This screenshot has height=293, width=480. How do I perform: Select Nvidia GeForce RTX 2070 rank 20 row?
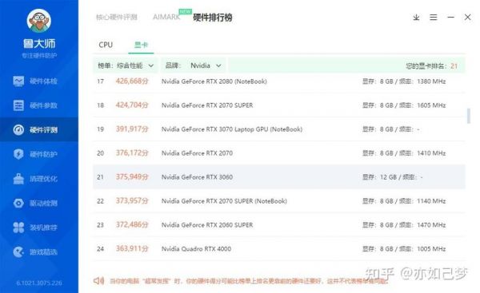(x=279, y=153)
